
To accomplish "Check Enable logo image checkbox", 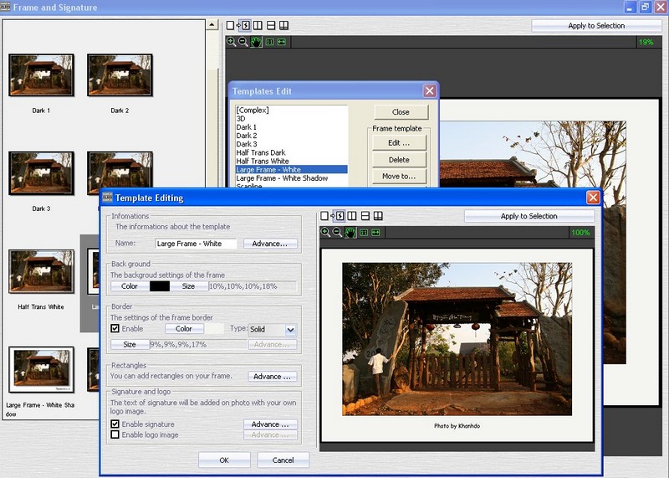I will click(115, 434).
